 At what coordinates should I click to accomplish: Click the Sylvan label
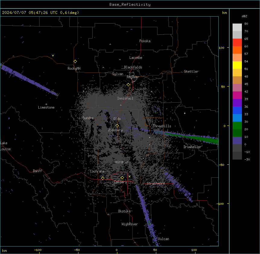tap(118, 74)
